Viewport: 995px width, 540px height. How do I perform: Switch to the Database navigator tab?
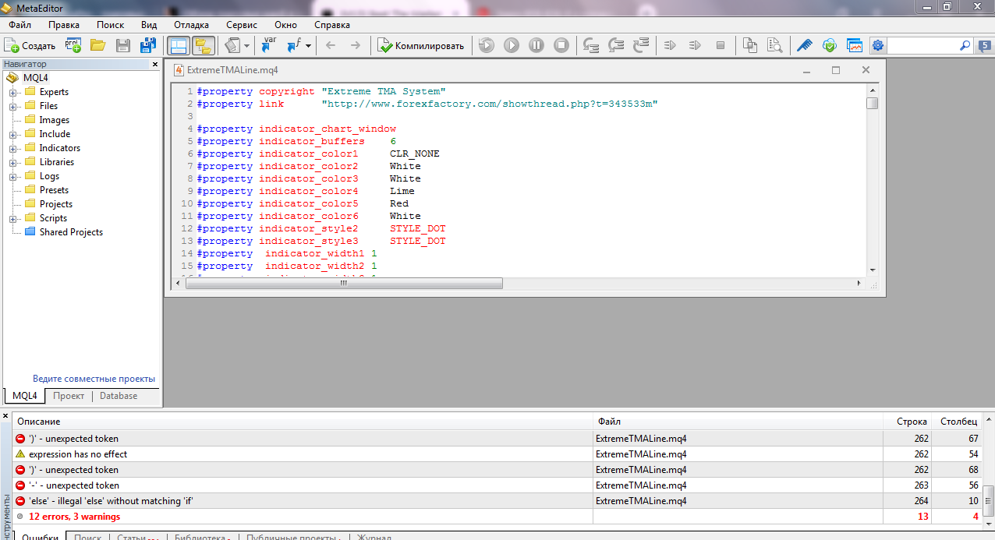coord(119,396)
